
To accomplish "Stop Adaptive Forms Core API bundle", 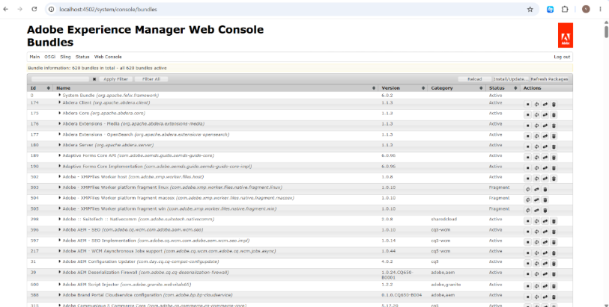I will pos(527,157).
